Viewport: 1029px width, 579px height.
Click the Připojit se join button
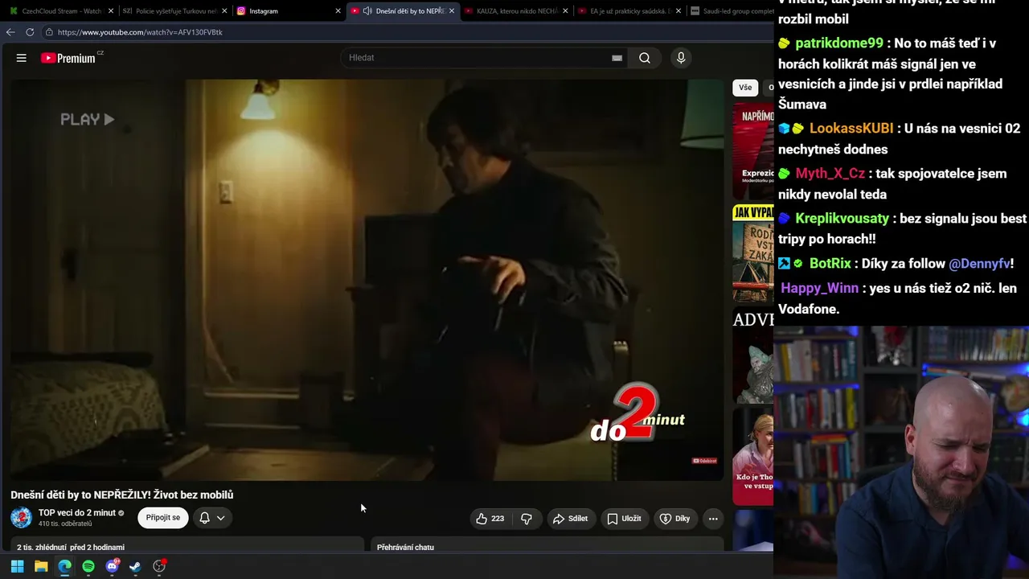pyautogui.click(x=163, y=518)
